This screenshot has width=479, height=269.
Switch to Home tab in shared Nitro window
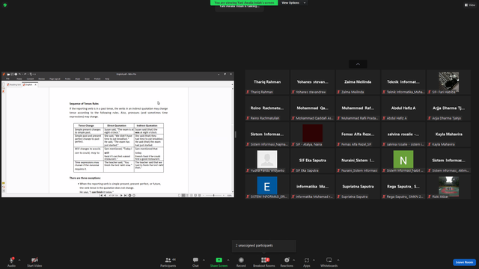click(x=19, y=78)
